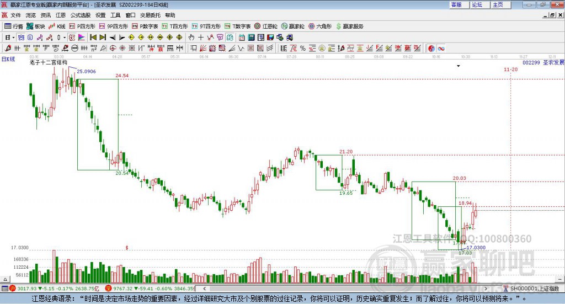Jump to last bar icon

point(103,38)
